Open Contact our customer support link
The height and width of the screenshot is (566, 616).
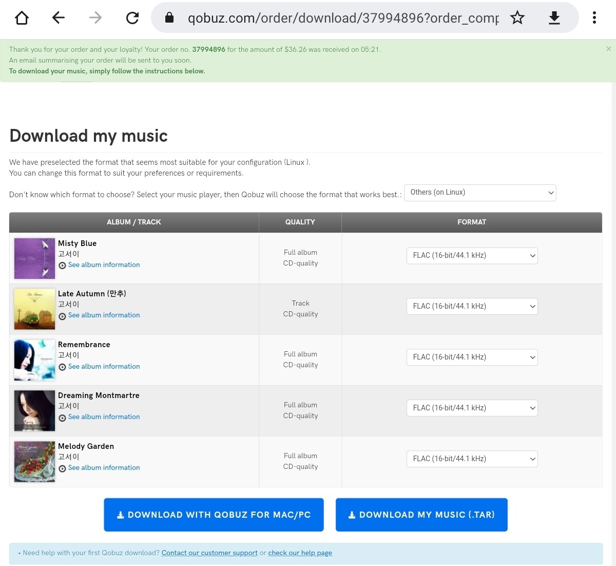[209, 553]
